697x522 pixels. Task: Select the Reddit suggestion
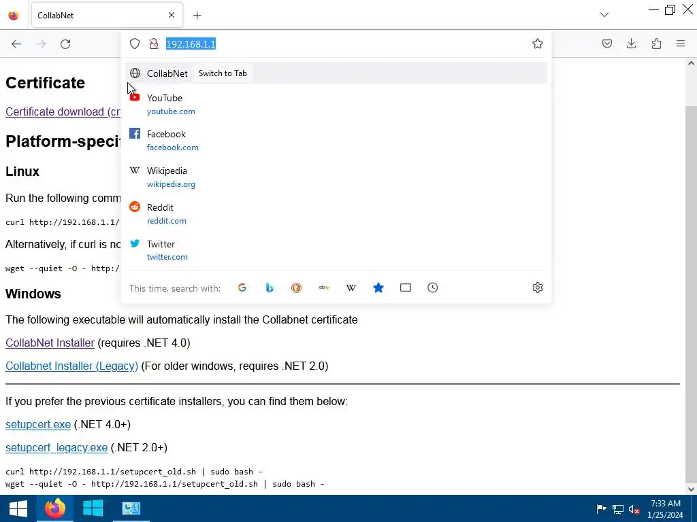336,213
